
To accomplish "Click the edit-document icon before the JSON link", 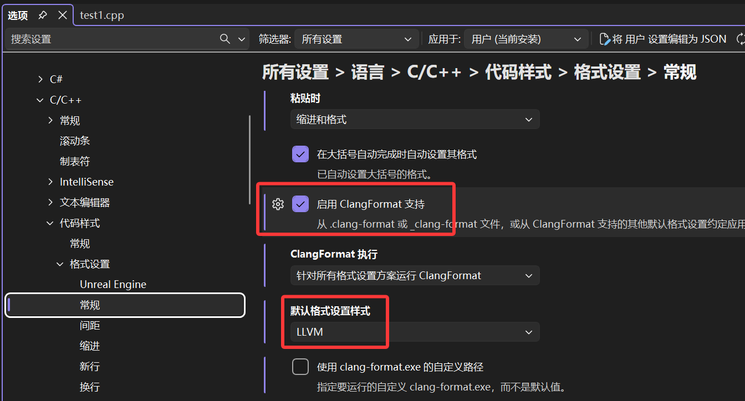I will [x=604, y=39].
